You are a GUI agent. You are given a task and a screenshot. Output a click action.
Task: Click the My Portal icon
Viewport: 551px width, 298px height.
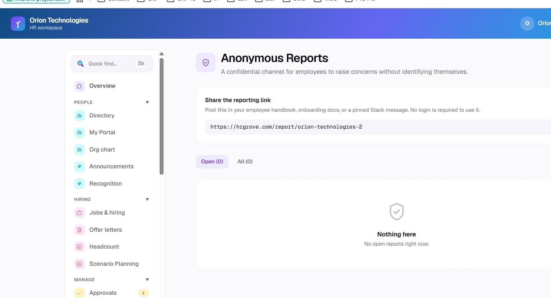(x=80, y=133)
